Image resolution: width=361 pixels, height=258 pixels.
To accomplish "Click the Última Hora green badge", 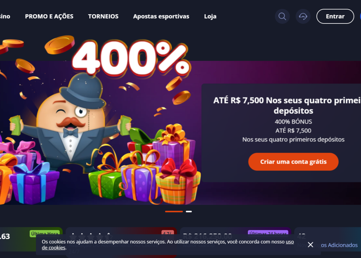I will tap(45, 234).
